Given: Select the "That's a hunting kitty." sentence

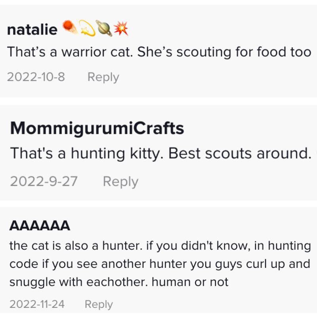Looking at the screenshot, I should click(87, 153).
